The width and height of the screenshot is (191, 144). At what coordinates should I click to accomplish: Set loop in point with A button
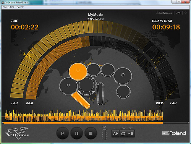tap(115, 134)
